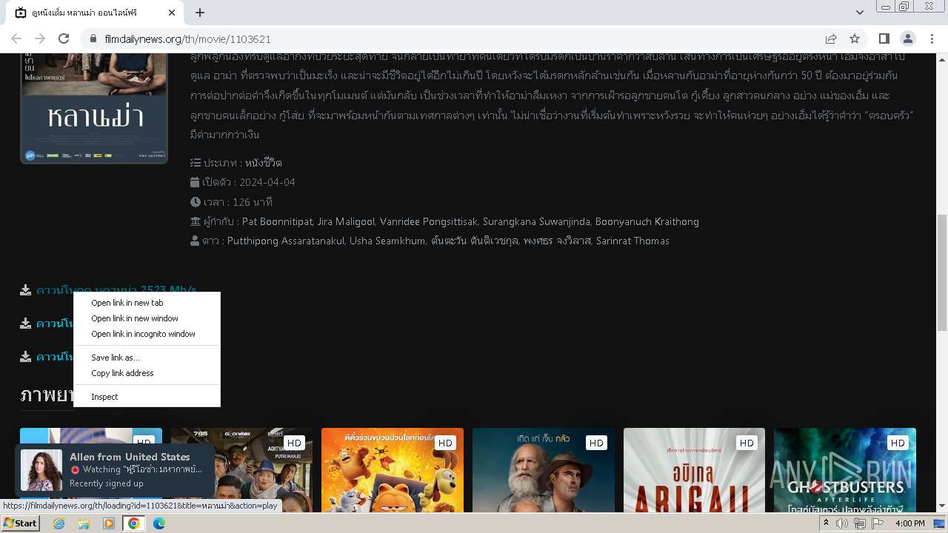This screenshot has height=533, width=948.
Task: Bookmark this page with the star icon
Action: point(855,38)
